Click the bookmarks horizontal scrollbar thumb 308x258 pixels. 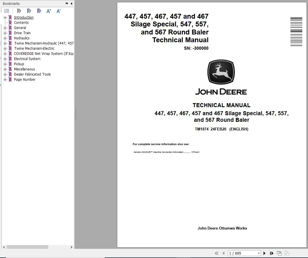pos(27,247)
